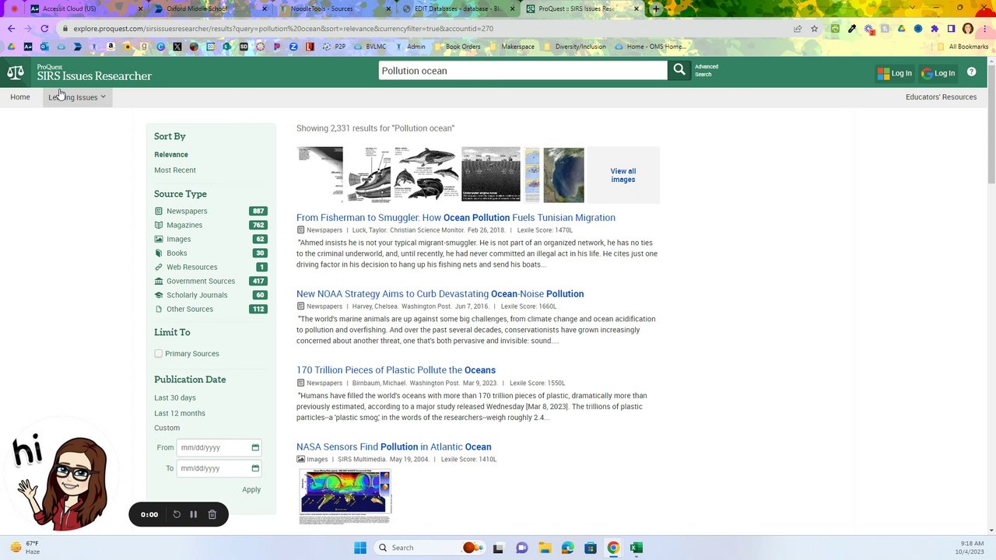Screen dimensions: 996x560
Task: Open the From date calendar picker
Action: [x=255, y=447]
